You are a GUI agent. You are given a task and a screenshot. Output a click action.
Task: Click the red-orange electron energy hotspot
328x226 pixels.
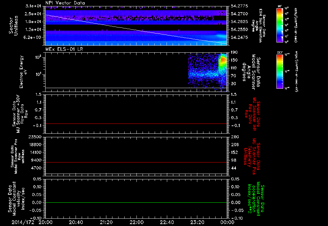[x=223, y=60]
